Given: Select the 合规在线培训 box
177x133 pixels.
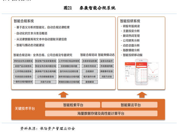Looking at the screenshot, I should 90,66.
